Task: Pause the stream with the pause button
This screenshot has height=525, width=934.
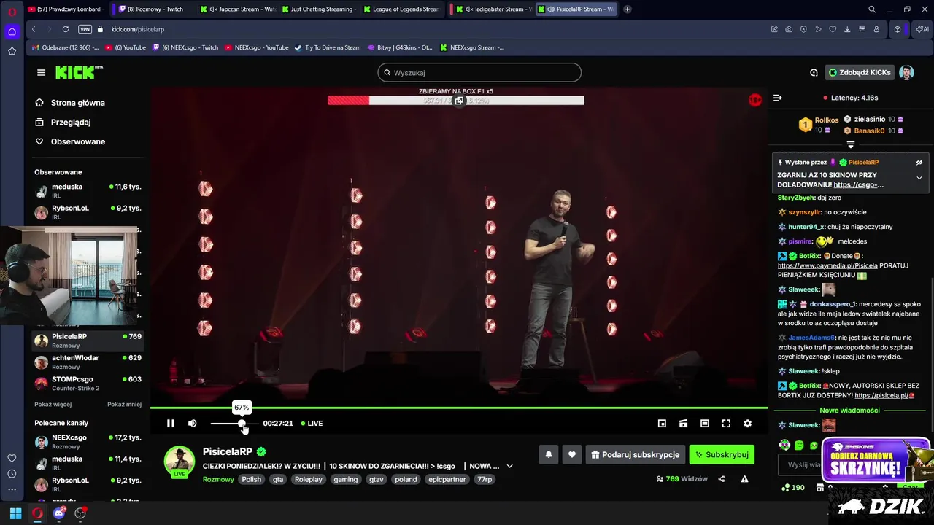Action: (x=170, y=424)
